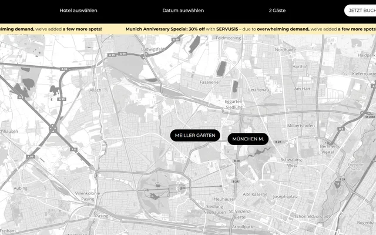Screen dimensions: 376x235
Task: Click the Villenkolonie Pasing map label
Action: [x=88, y=196]
